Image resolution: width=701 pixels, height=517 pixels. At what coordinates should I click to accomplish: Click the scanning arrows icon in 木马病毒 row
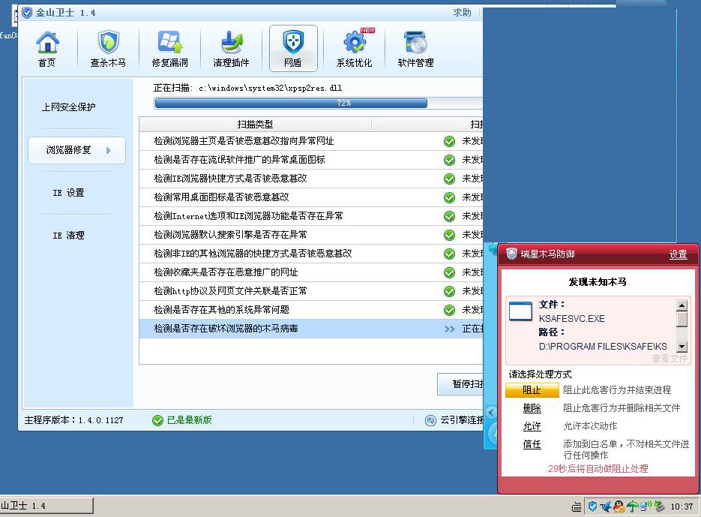[x=449, y=329]
